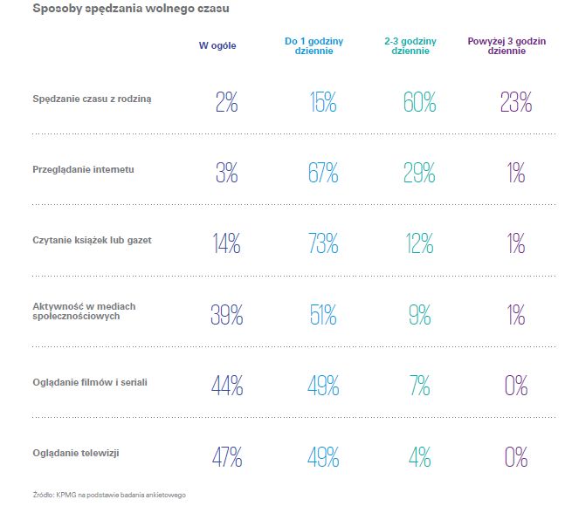Select the 'Spędzanie czasu z rodziną' row label
Viewport: 565px width, 506px height.
[x=93, y=98]
